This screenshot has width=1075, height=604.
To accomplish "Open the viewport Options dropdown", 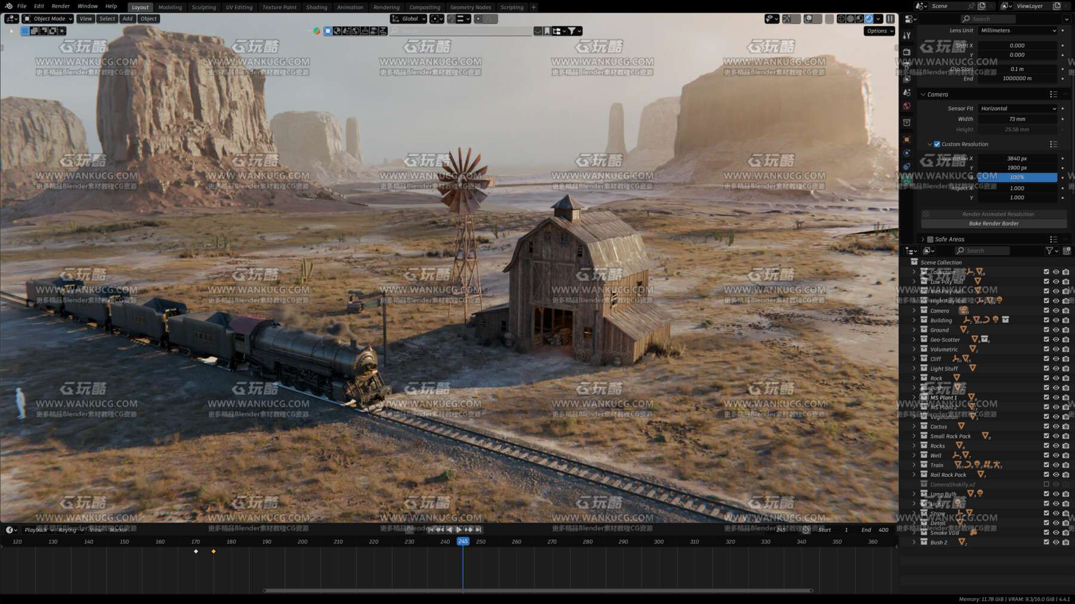I will pos(879,31).
